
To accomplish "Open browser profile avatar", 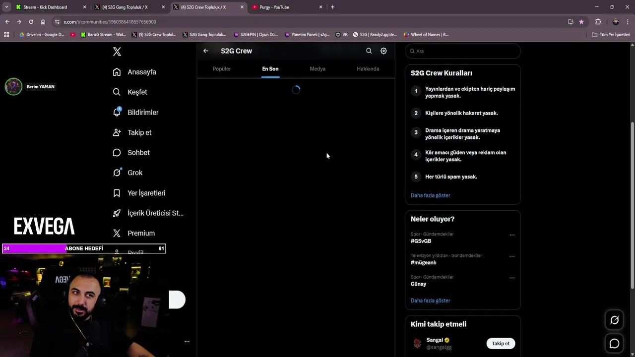I will click(x=616, y=22).
